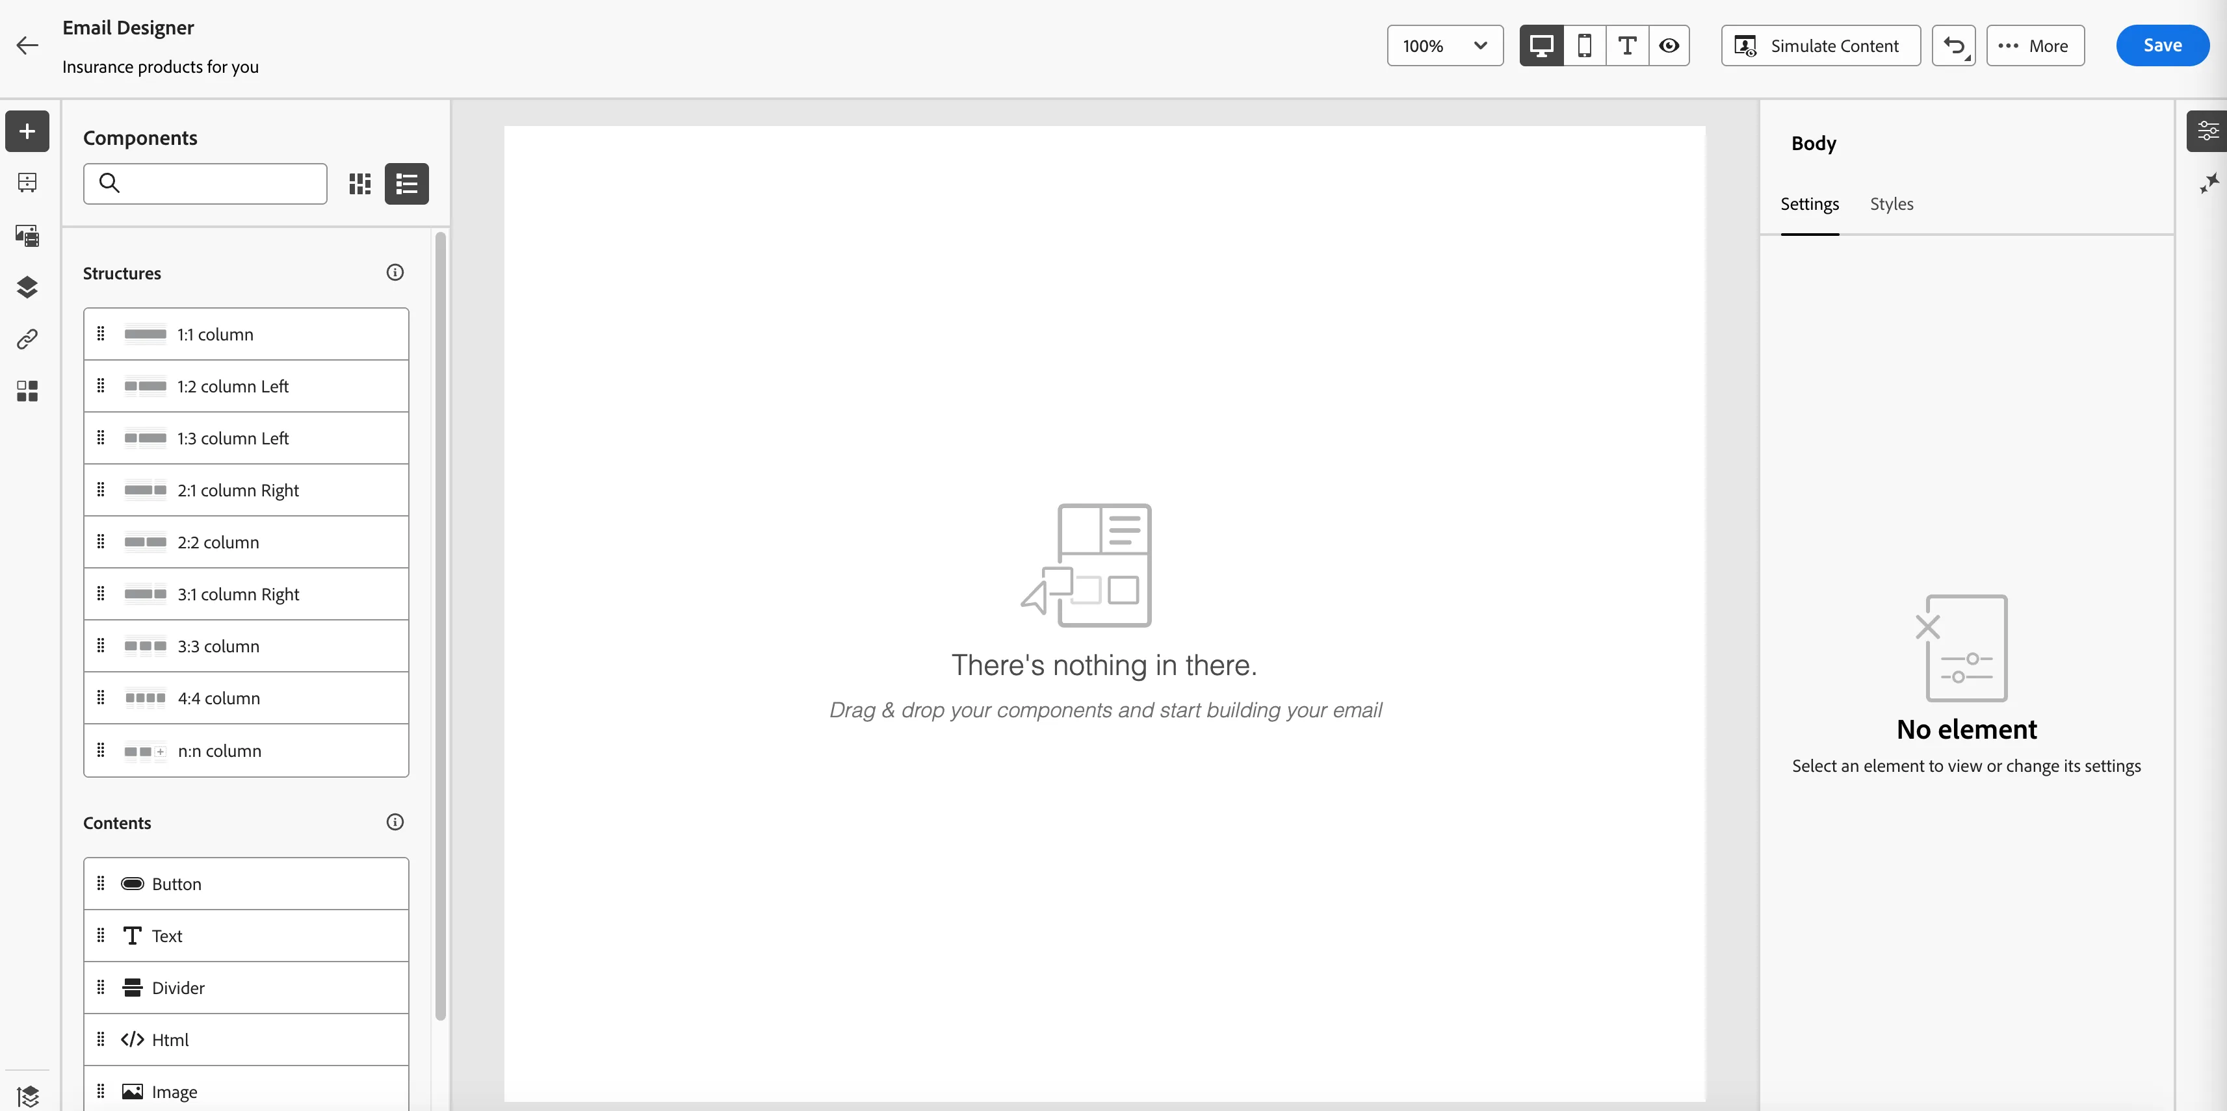Image resolution: width=2227 pixels, height=1111 pixels.
Task: Open the Styles tab
Action: pos(1892,204)
